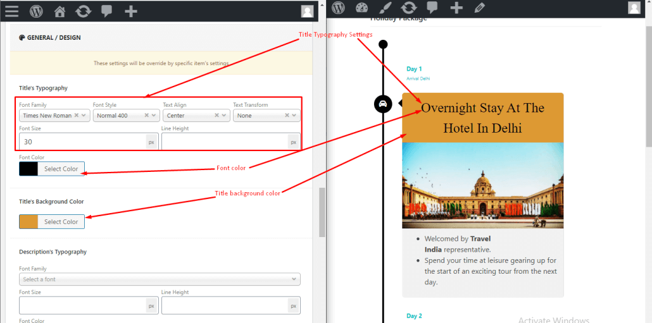Screen dimensions: 652x323
Task: Click Overnight Stay At The Hotel title
Action: tap(483, 118)
